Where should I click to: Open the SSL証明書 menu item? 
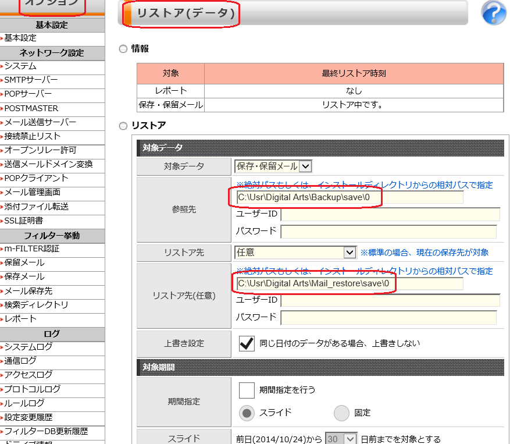pyautogui.click(x=23, y=221)
